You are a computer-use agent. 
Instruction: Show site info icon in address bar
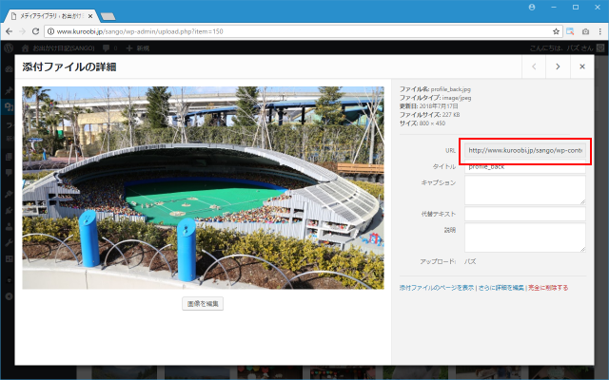pyautogui.click(x=50, y=31)
